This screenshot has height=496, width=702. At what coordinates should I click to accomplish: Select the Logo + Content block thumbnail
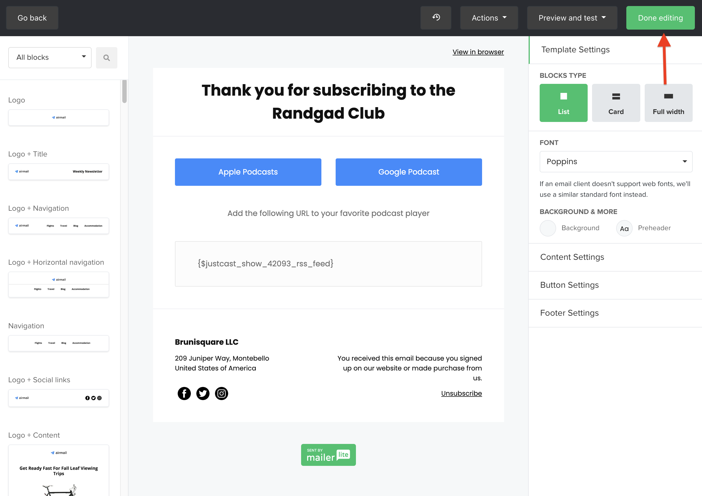click(x=58, y=470)
